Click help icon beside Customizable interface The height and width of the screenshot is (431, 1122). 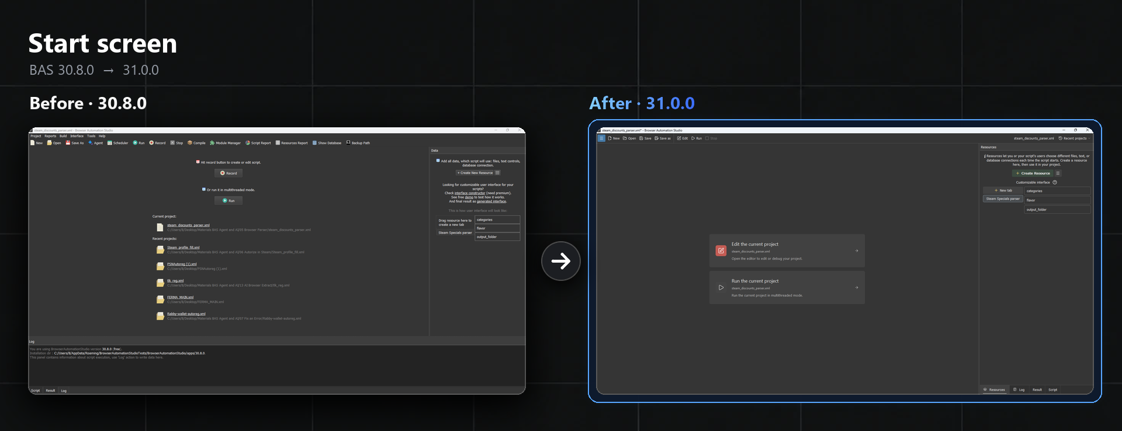(1055, 182)
